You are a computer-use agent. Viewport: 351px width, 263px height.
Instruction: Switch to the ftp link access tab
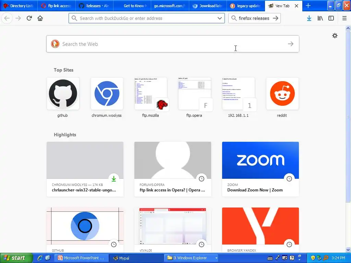(57, 6)
